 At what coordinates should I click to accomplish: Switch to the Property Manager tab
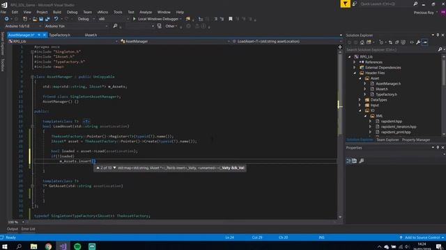(x=416, y=140)
